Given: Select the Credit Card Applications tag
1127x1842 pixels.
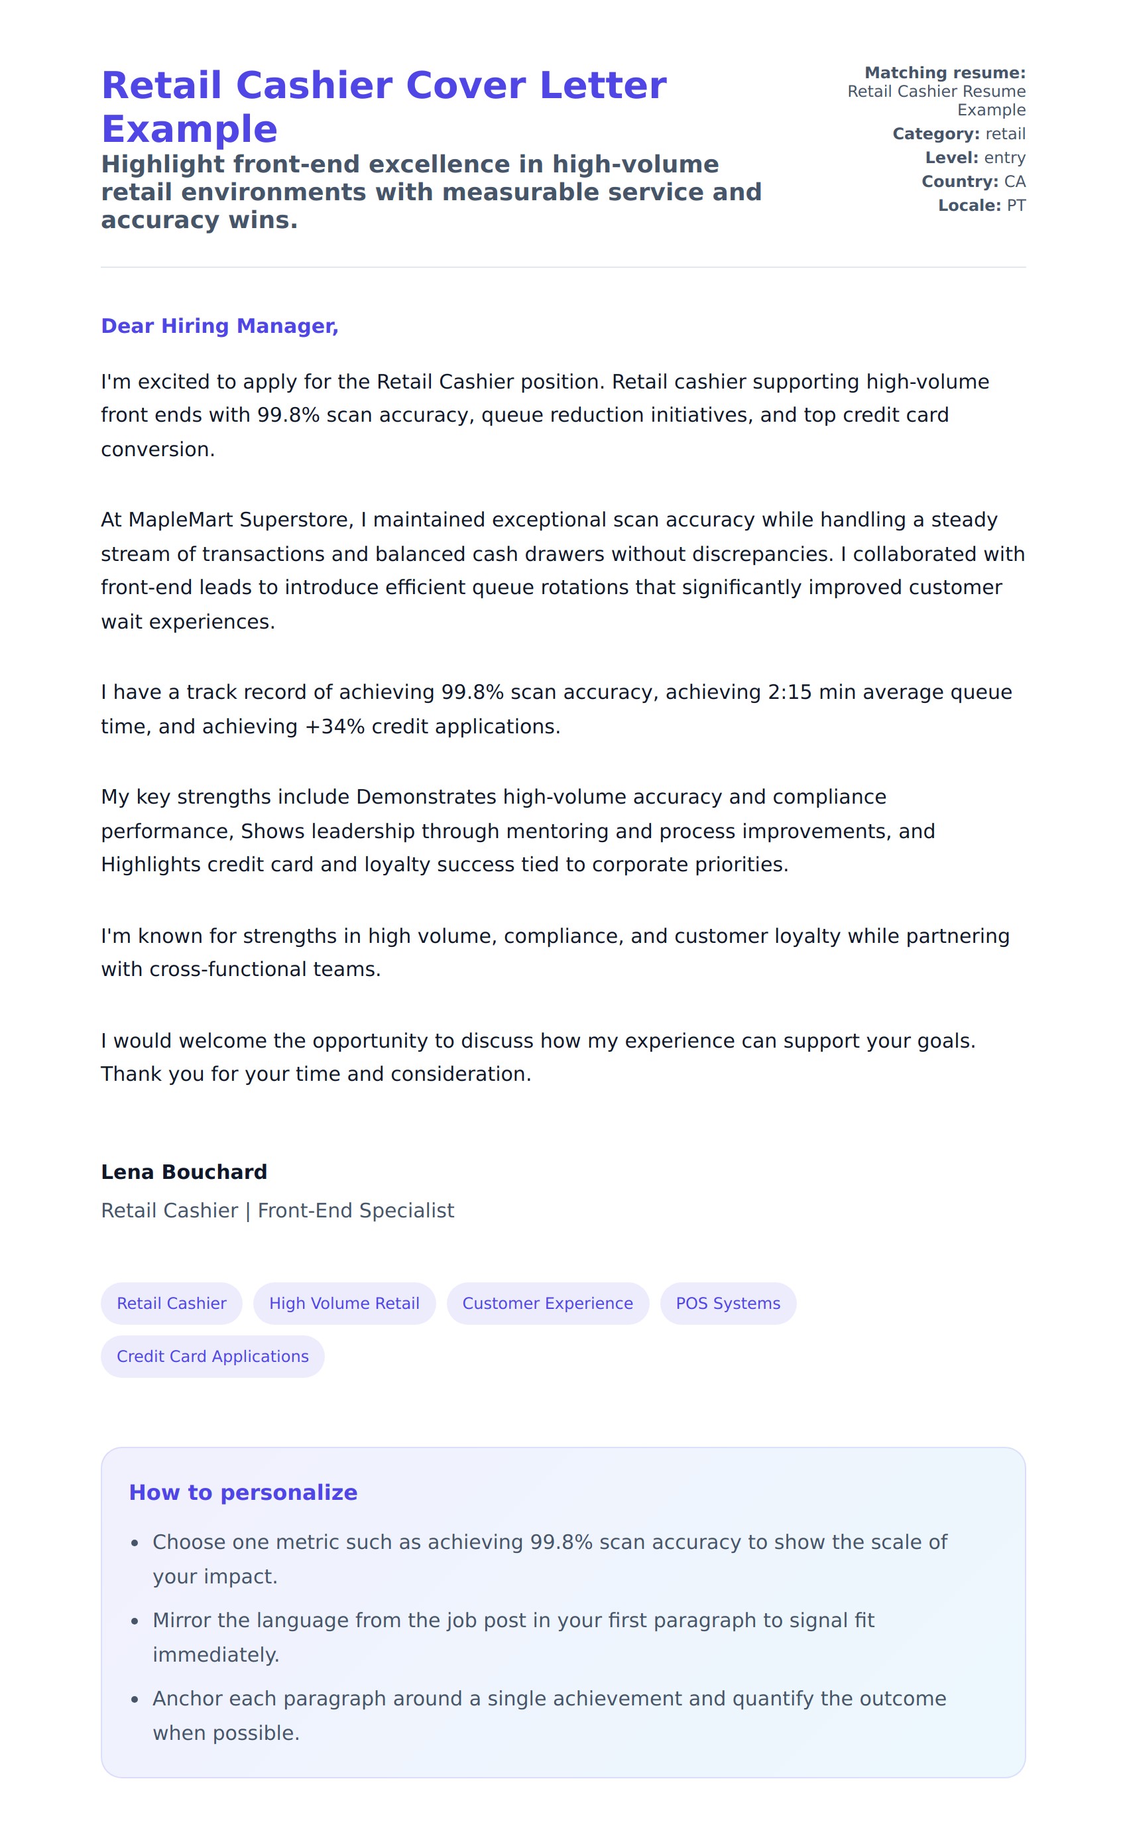Looking at the screenshot, I should tap(212, 1356).
